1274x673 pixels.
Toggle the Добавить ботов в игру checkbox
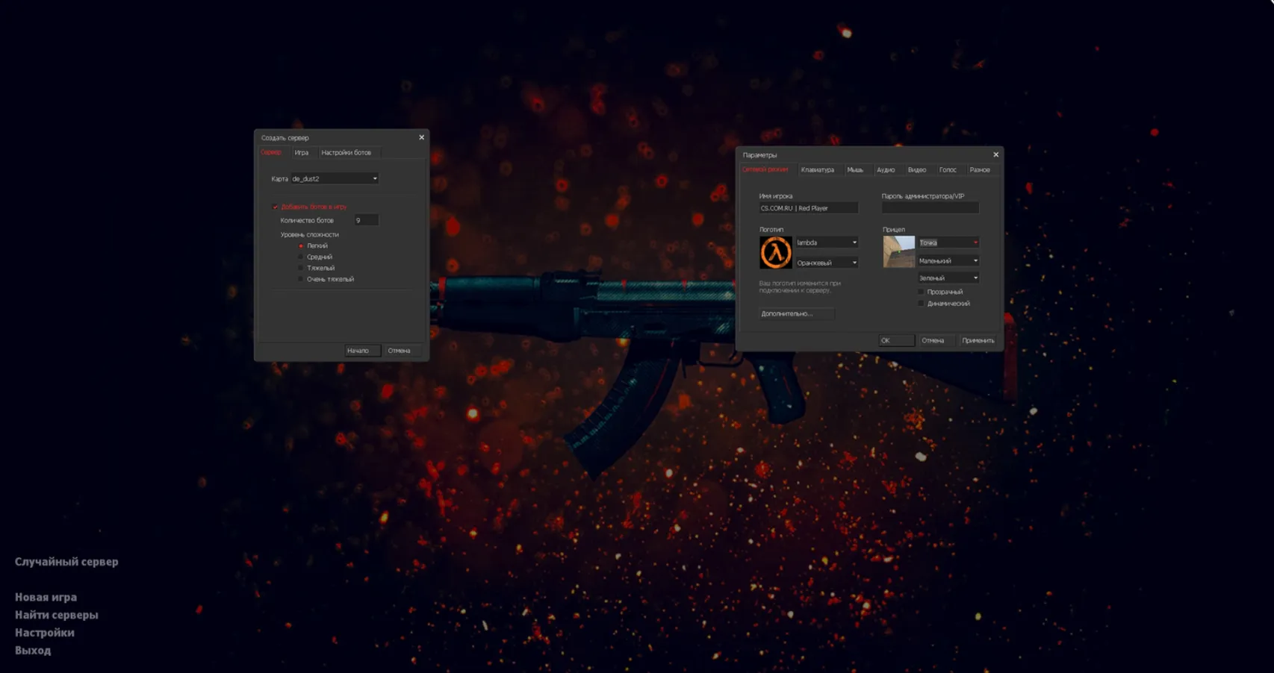pos(276,207)
